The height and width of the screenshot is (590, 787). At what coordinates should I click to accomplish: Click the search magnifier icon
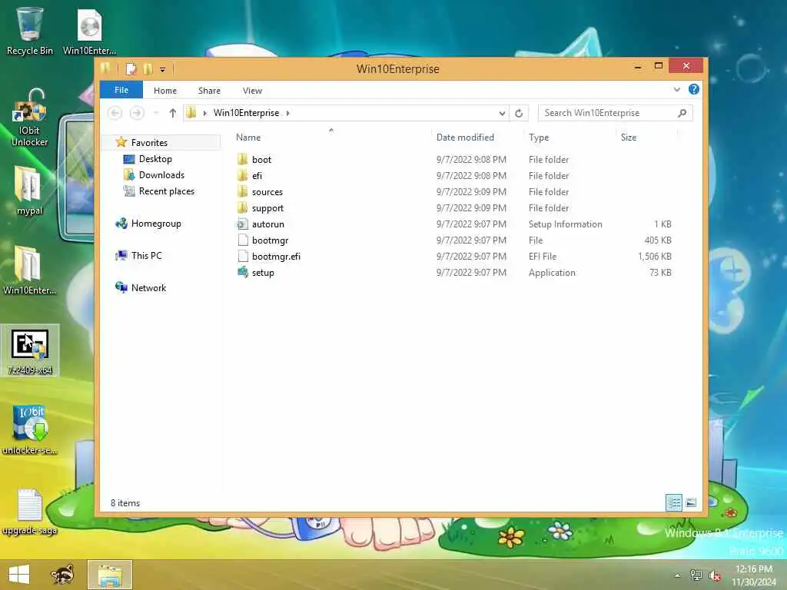(682, 113)
